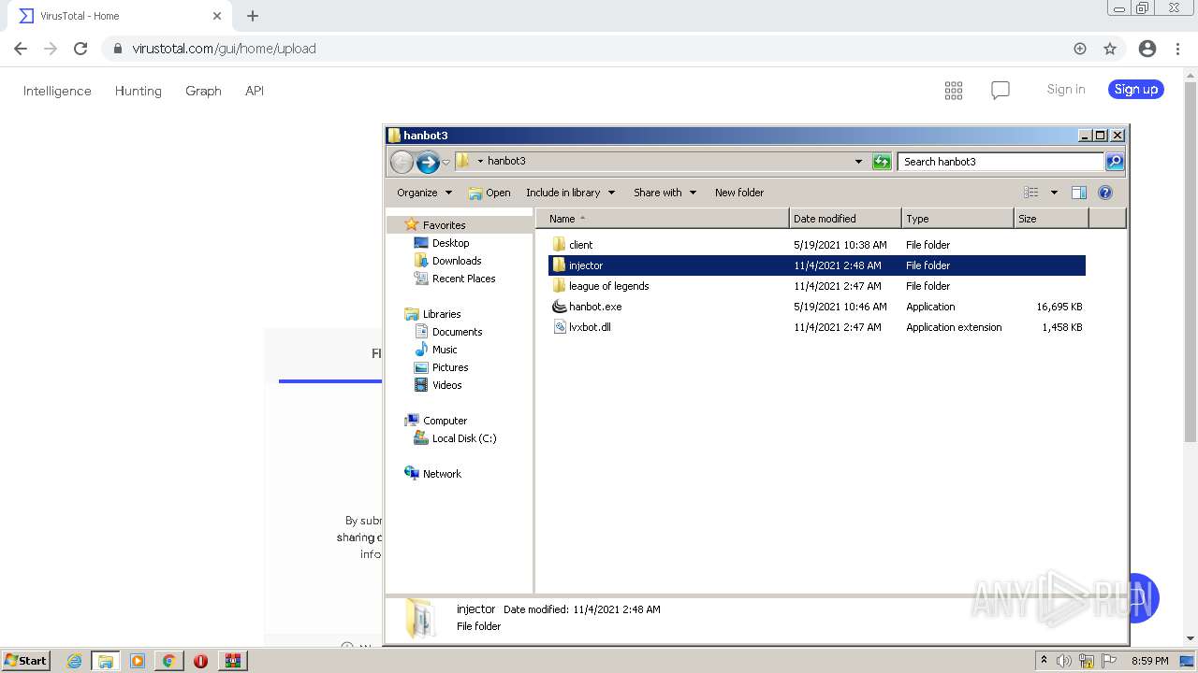Expand the Share with menu
Viewport: 1198px width, 673px height.
click(x=665, y=193)
